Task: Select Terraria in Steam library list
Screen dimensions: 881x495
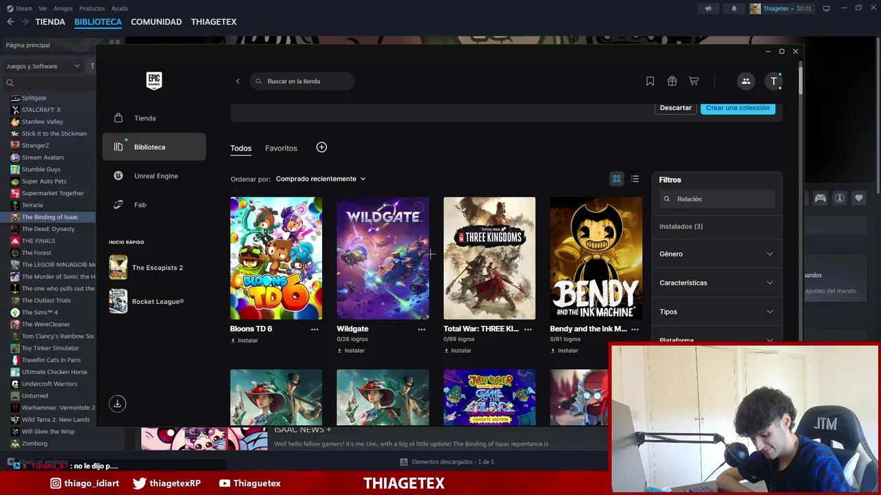Action: [48, 205]
